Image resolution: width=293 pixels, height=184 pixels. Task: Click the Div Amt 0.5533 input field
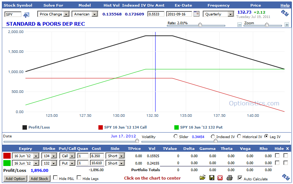point(156,14)
